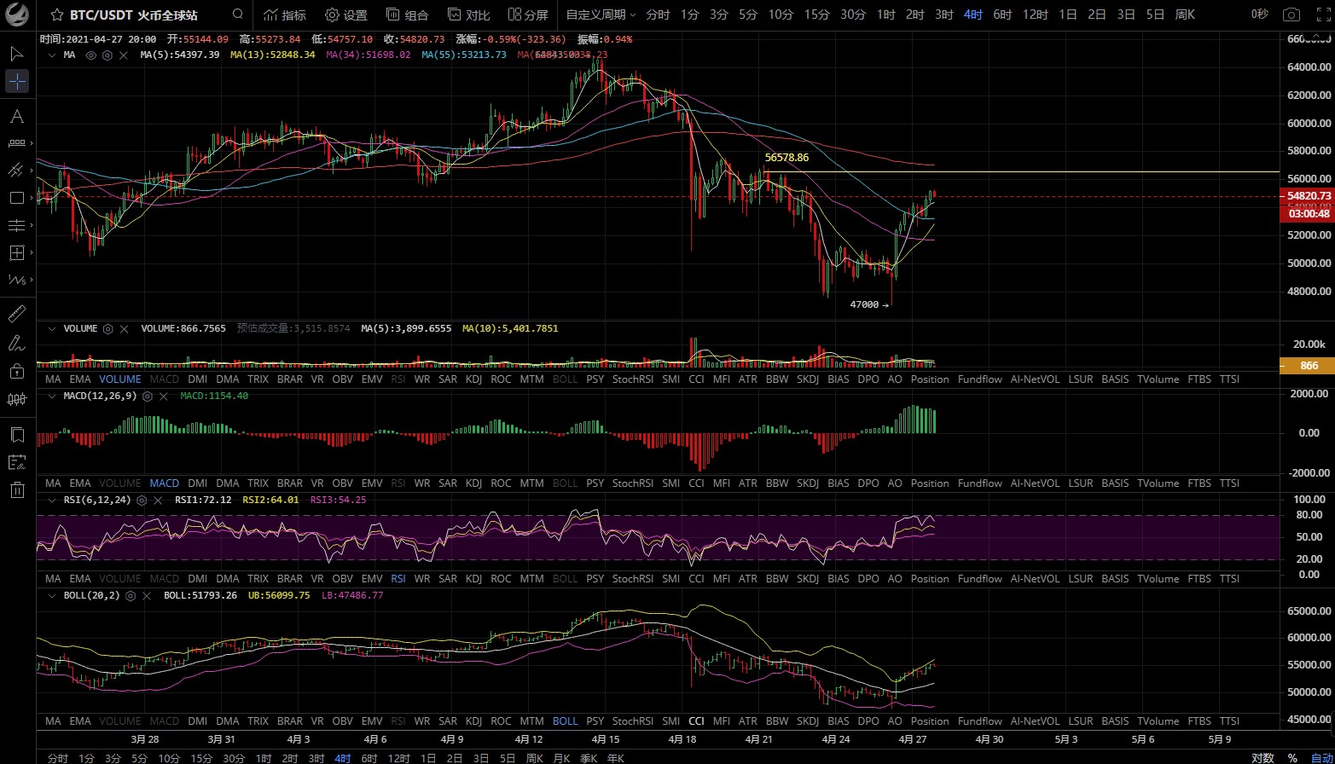The width and height of the screenshot is (1335, 764).
Task: Click the 56578.86 resistance line label
Action: click(x=786, y=158)
